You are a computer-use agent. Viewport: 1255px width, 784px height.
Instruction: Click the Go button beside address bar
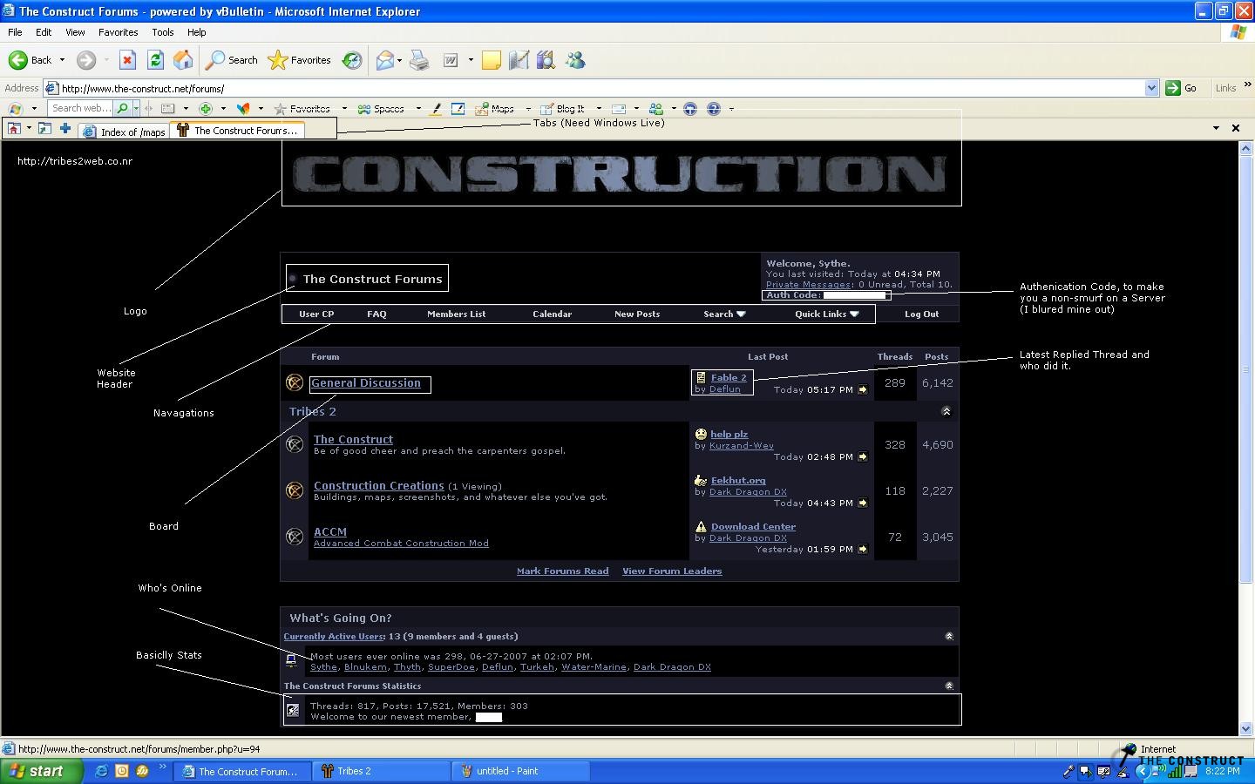[1182, 88]
